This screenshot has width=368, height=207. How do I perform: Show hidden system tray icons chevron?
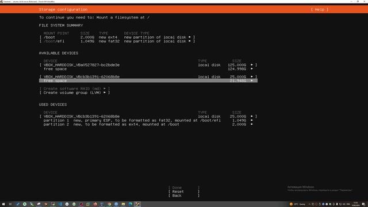pos(309,204)
